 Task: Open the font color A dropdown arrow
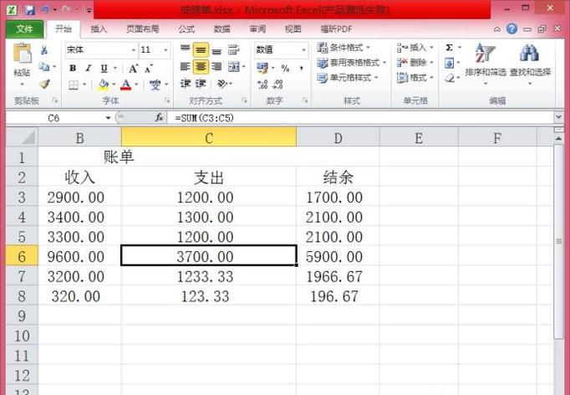pos(136,85)
